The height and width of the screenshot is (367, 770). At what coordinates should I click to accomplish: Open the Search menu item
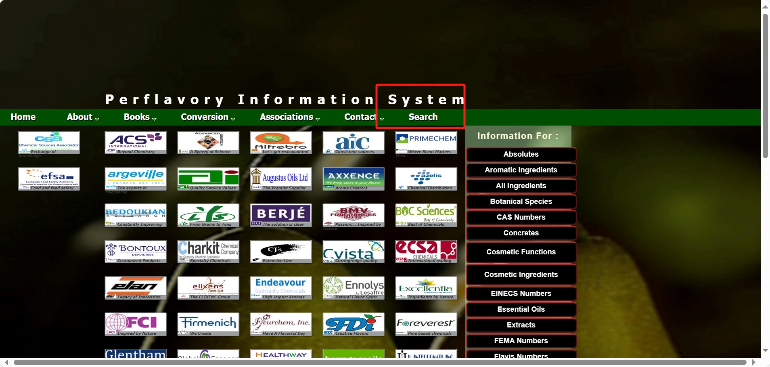click(x=423, y=117)
